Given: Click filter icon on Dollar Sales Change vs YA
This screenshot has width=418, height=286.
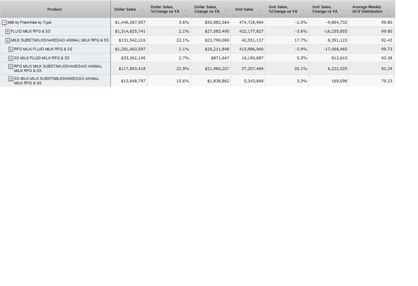Looking at the screenshot, I should [x=226, y=9].
